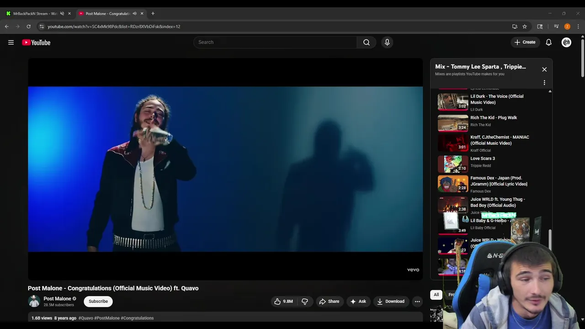Open more actions ellipsis below the video
Viewport: 585px width, 329px height.
[x=417, y=302]
